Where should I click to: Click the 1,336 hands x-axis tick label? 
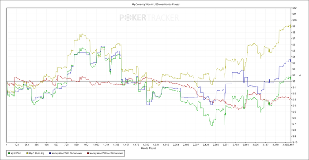(116, 145)
